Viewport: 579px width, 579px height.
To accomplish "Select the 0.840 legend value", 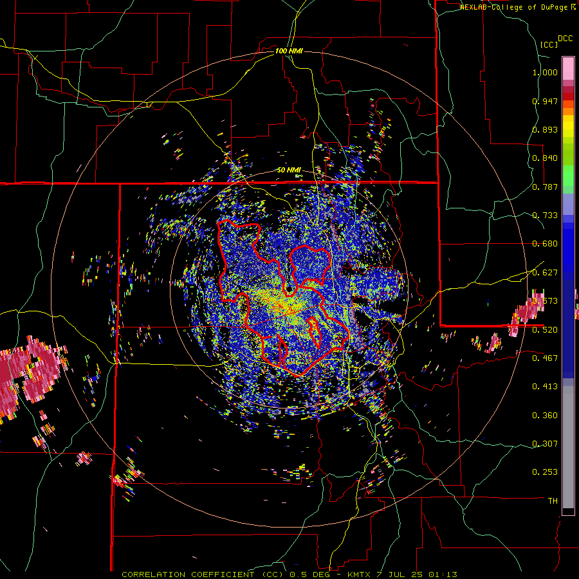I will click(x=545, y=158).
